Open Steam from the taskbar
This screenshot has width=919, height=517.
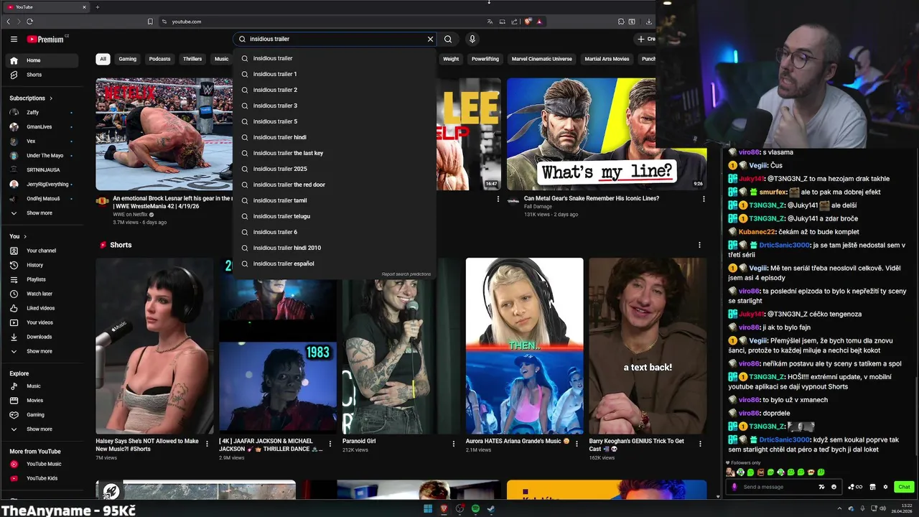coord(491,509)
